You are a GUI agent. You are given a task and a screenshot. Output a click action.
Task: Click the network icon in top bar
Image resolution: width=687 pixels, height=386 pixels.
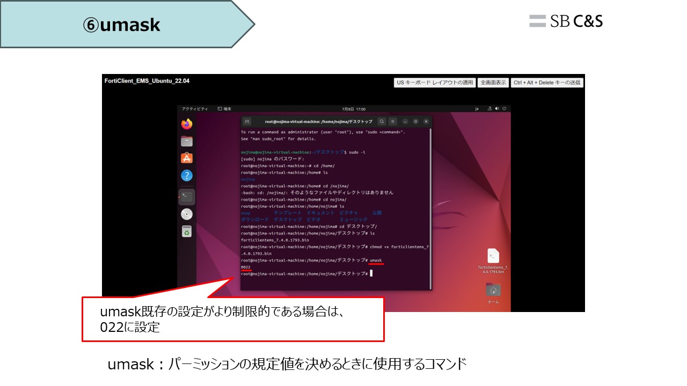pyautogui.click(x=490, y=108)
